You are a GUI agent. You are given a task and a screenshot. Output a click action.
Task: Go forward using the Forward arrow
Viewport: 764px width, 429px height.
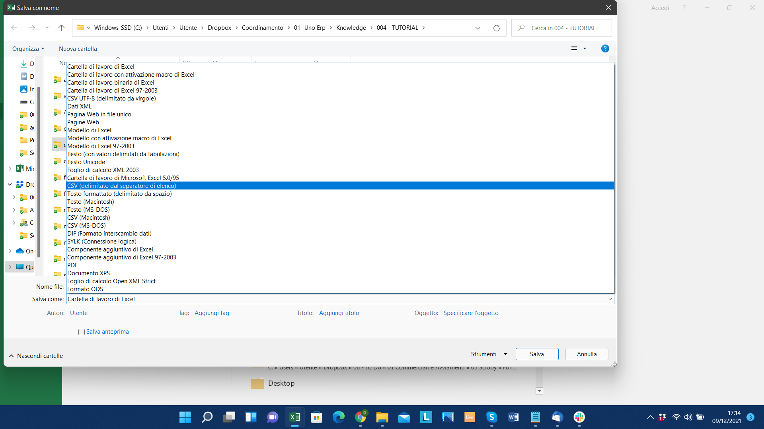point(32,28)
